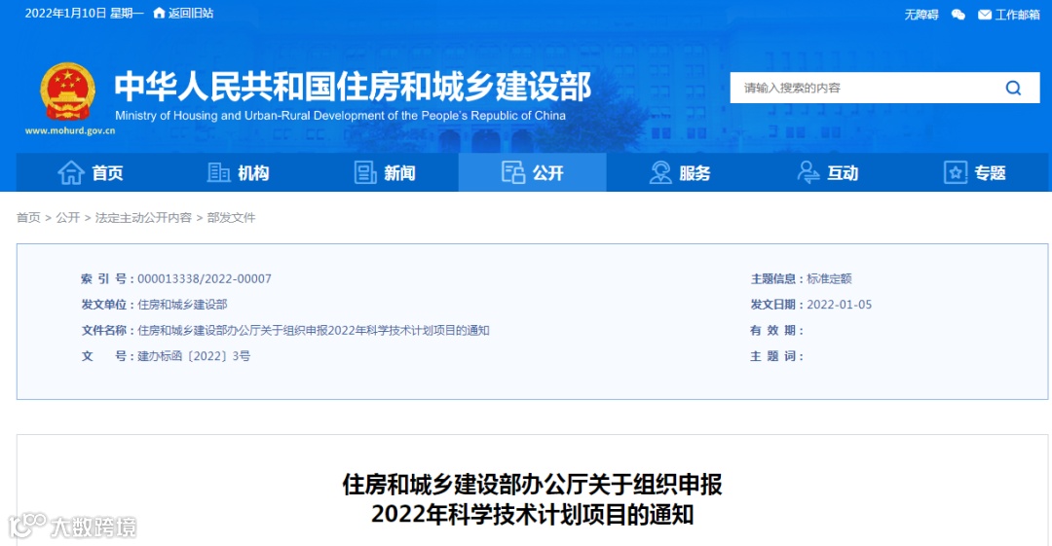
Task: Click 公开 in the breadcrumb
Action: (x=68, y=217)
